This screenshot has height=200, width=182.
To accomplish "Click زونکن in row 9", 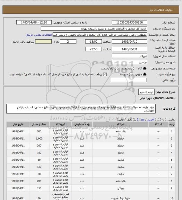I will pyautogui.click(x=121, y=189).
